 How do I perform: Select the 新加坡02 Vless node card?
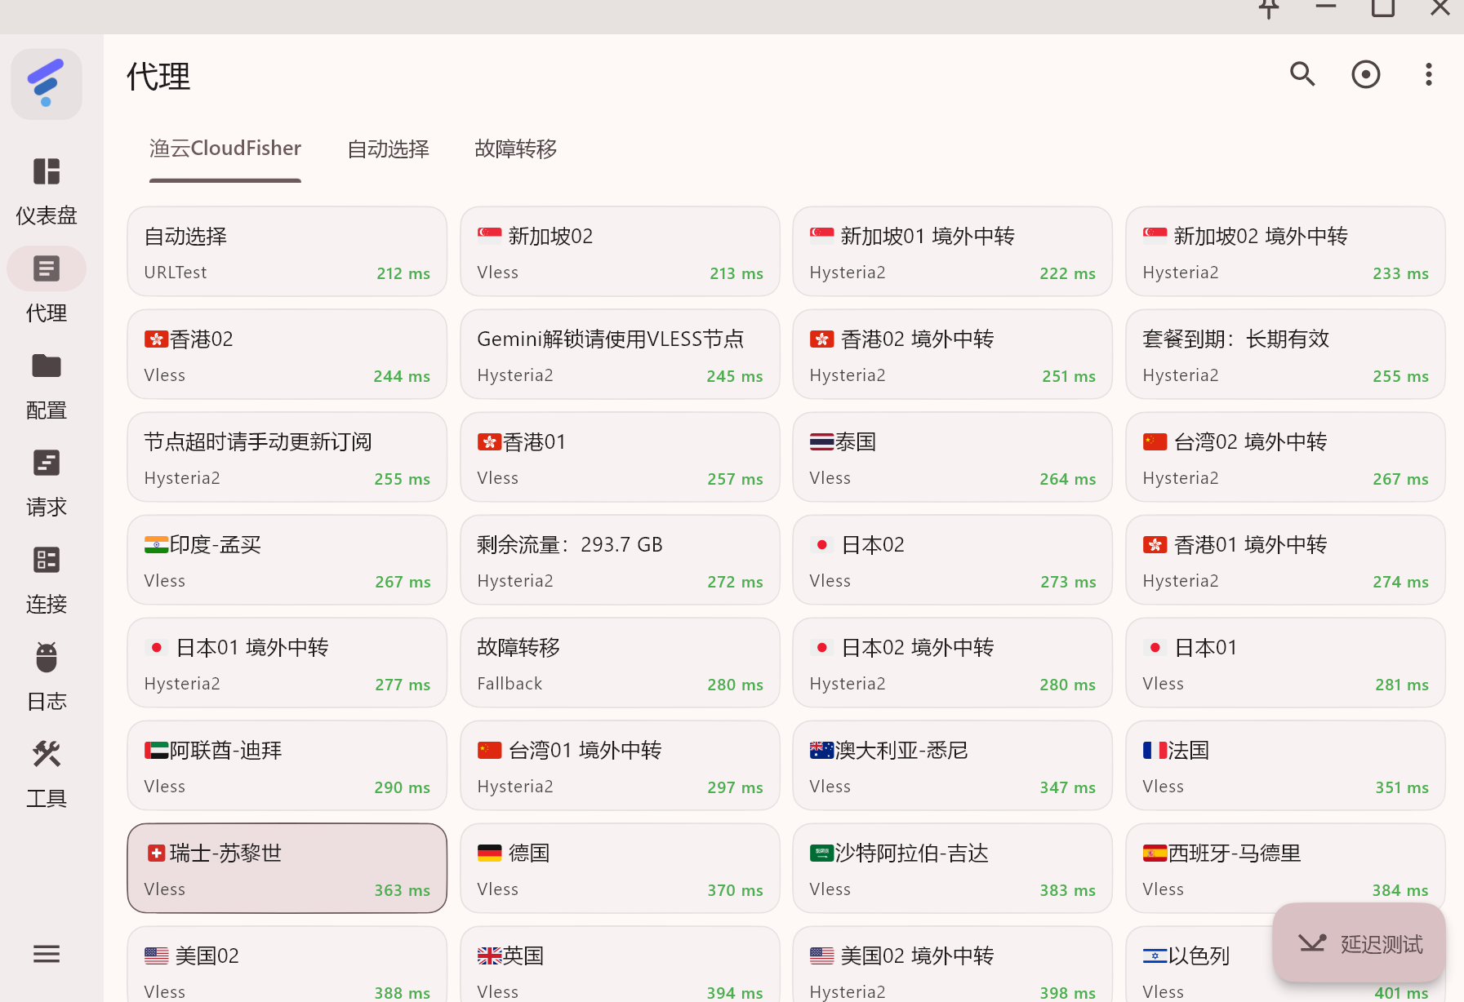pos(620,251)
